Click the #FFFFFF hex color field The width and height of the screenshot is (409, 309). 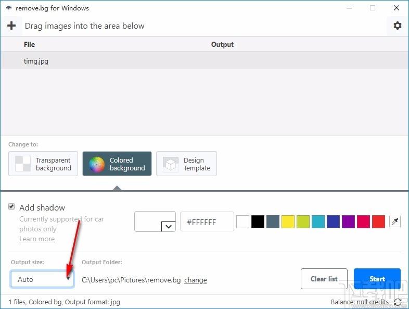click(207, 221)
